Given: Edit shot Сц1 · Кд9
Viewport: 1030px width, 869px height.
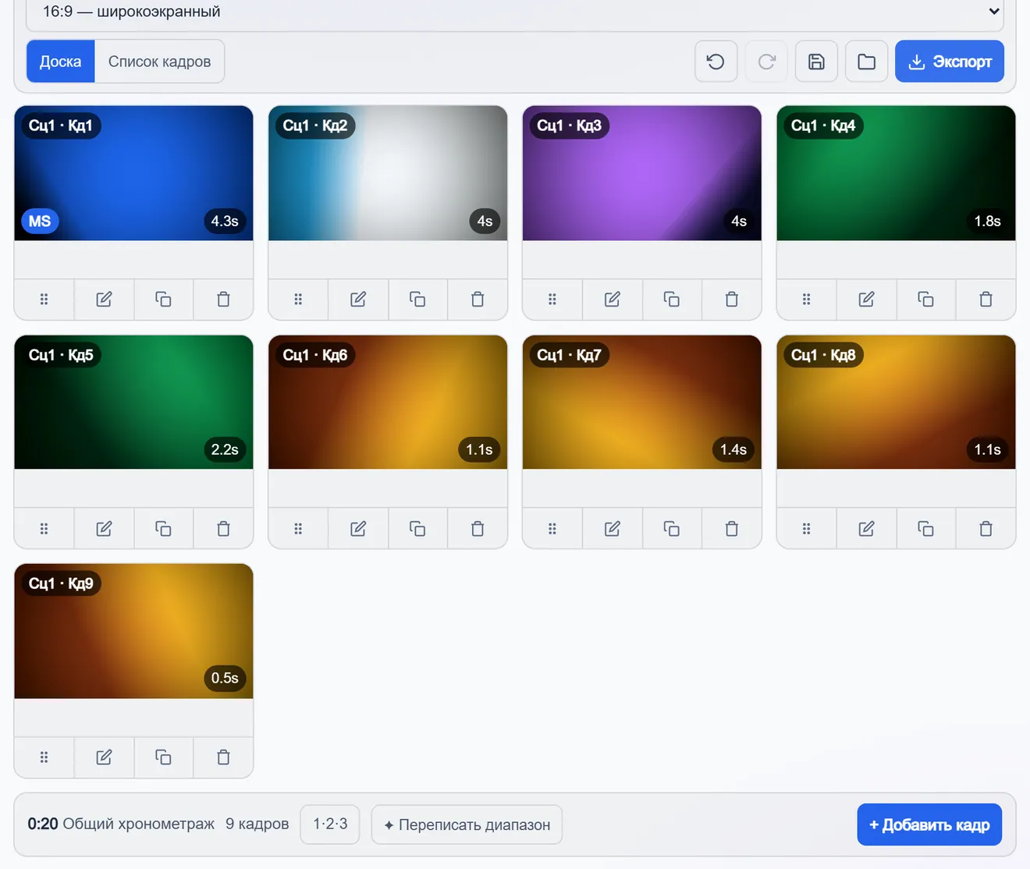Looking at the screenshot, I should [104, 757].
